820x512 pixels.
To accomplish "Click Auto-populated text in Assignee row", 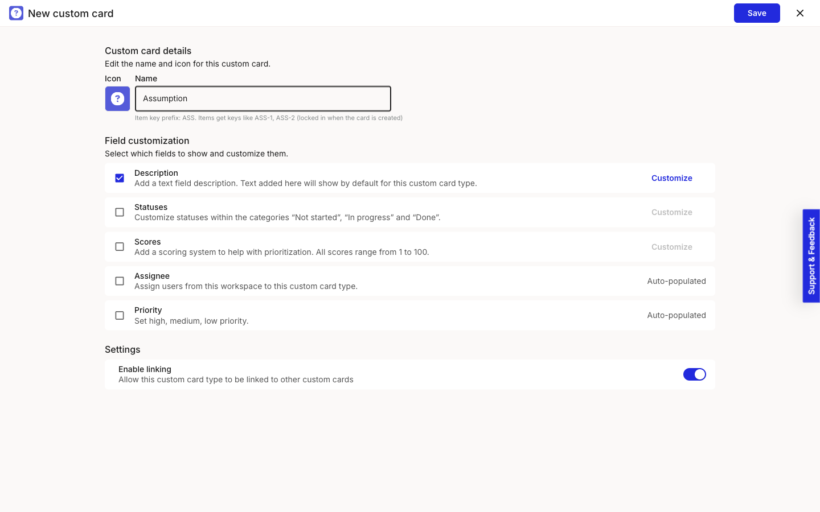I will [x=676, y=281].
